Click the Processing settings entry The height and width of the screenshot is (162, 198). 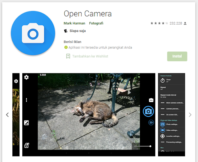tap(171, 142)
